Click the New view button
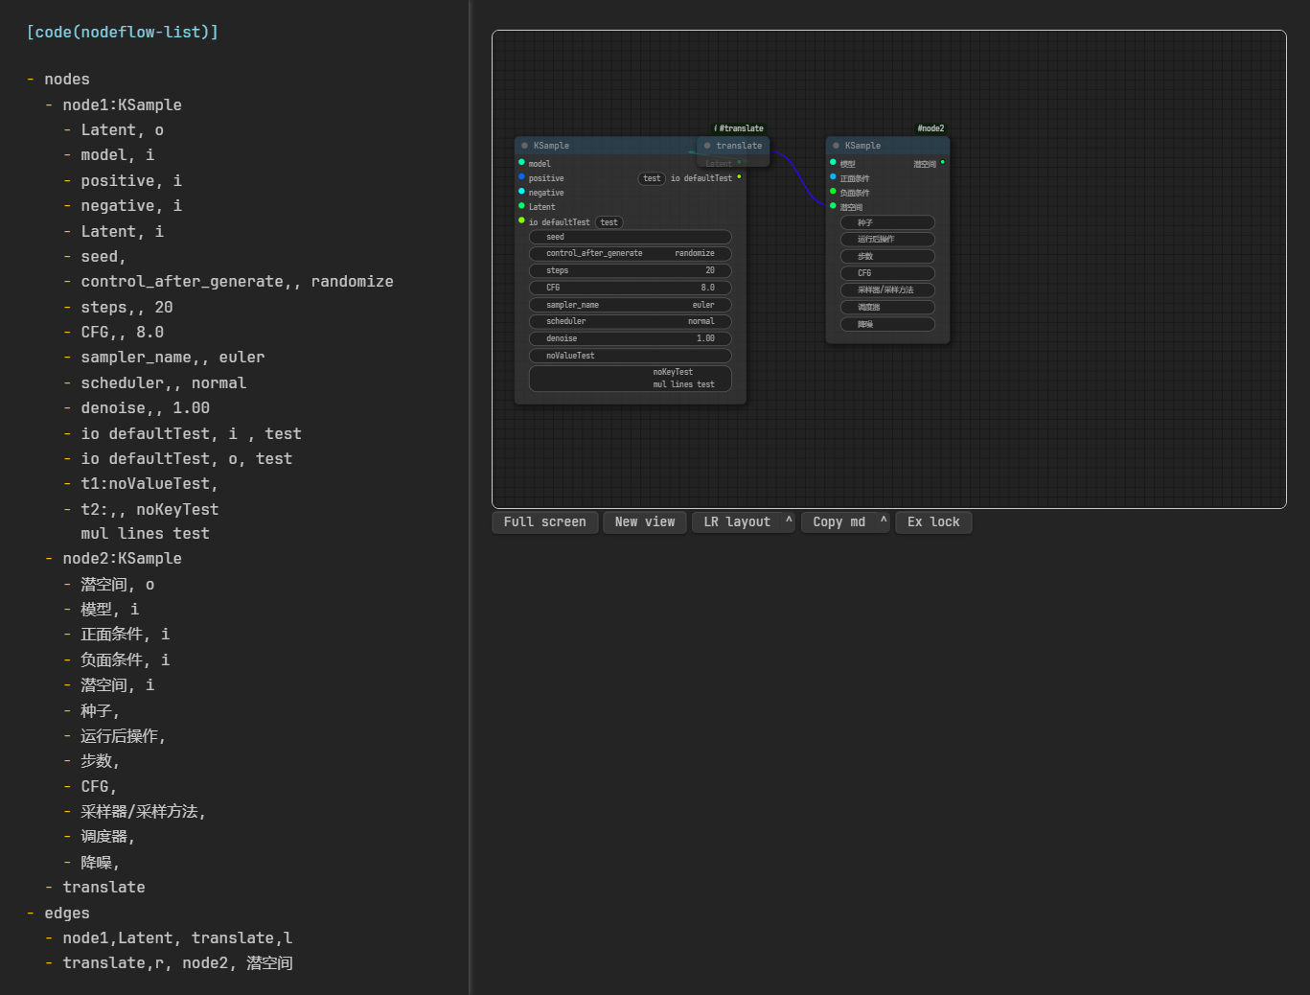The height and width of the screenshot is (995, 1310). click(x=644, y=522)
